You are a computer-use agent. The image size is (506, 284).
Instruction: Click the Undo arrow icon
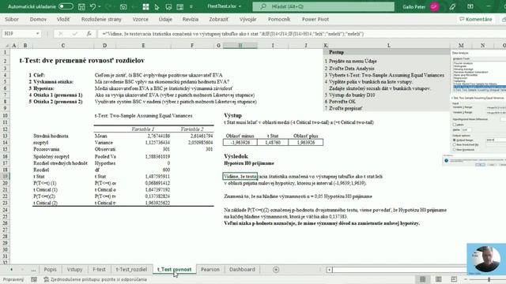[x=93, y=6]
